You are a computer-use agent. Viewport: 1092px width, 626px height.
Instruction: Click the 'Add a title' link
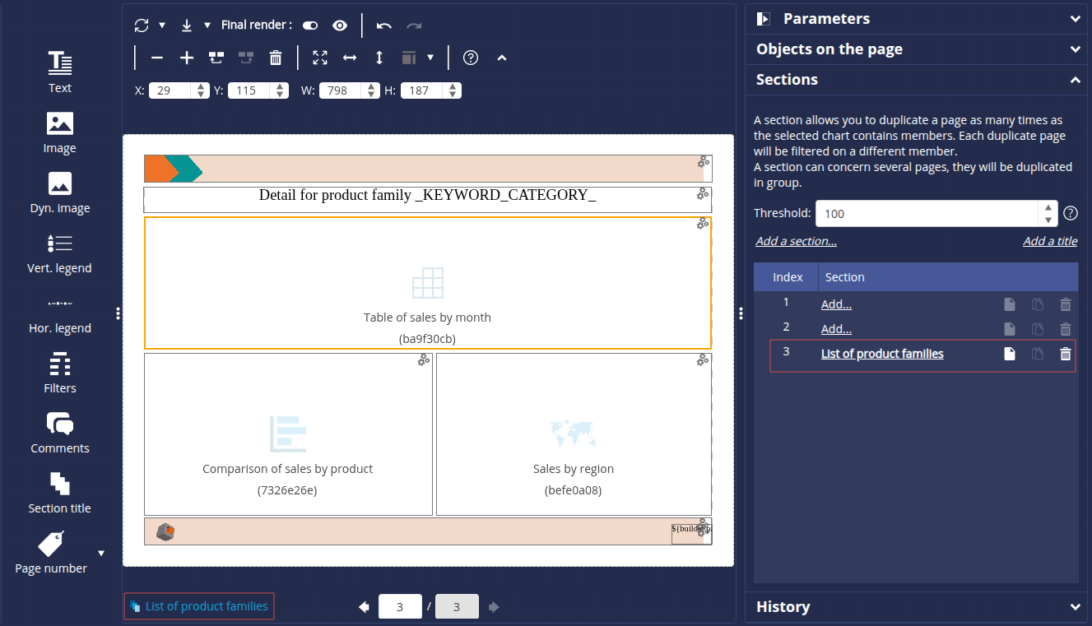tap(1049, 241)
